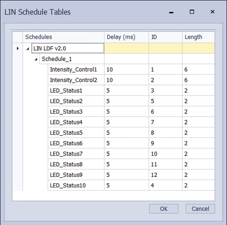Select the LED_Status1 frame entry
This screenshot has width=227, height=225.
(66, 91)
